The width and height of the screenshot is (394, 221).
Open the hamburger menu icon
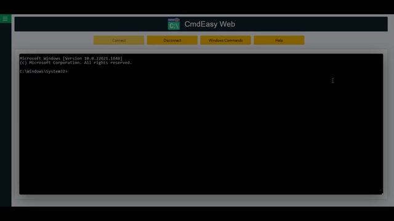click(5, 19)
